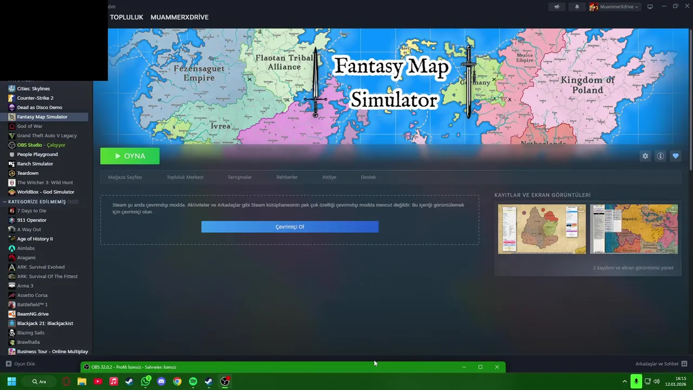The image size is (693, 390).
Task: Click the A Way Out game icon
Action: pos(12,230)
